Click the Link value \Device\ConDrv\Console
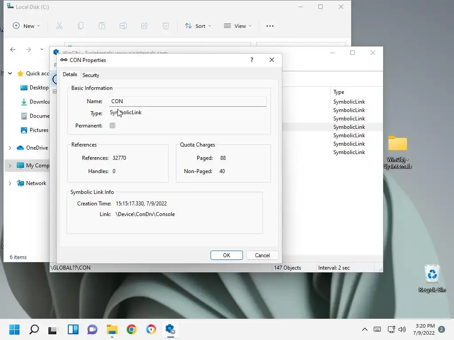Image resolution: width=454 pixels, height=340 pixels. pos(145,214)
